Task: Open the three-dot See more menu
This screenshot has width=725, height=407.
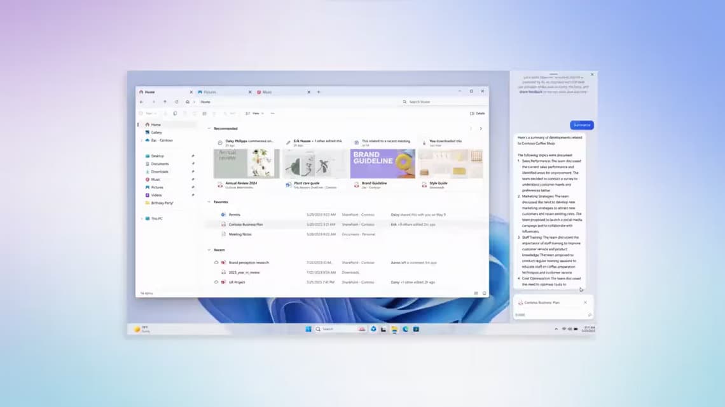Action: [x=272, y=113]
